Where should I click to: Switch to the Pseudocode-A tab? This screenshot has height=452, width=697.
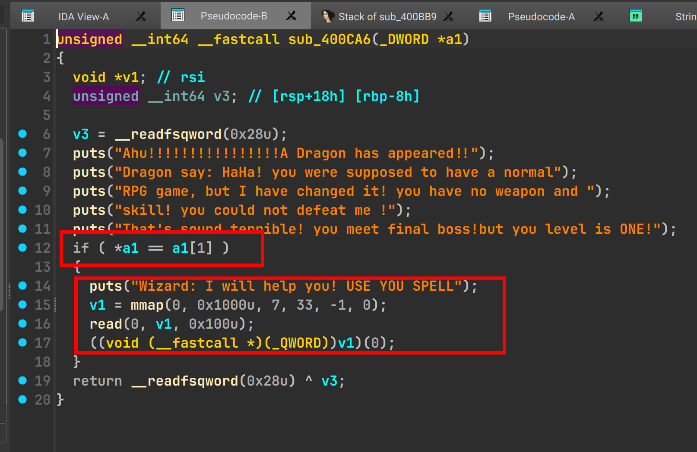pos(541,17)
